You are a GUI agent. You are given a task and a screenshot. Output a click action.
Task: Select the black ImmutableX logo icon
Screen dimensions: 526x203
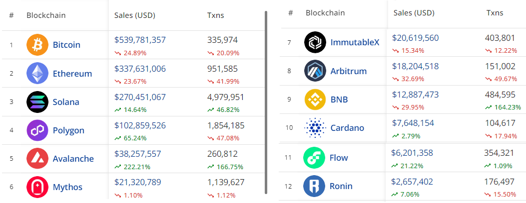315,42
